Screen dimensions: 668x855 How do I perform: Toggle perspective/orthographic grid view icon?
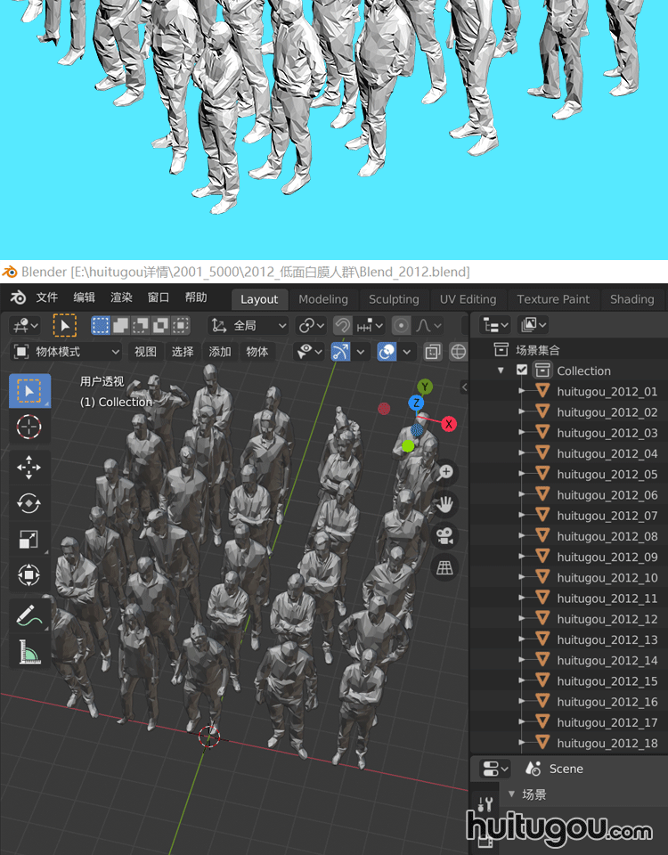pyautogui.click(x=444, y=567)
